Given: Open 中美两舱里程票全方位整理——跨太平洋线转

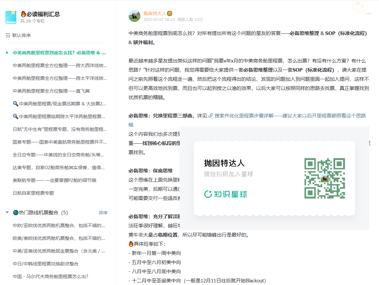Looking at the screenshot, I should coord(60,78).
